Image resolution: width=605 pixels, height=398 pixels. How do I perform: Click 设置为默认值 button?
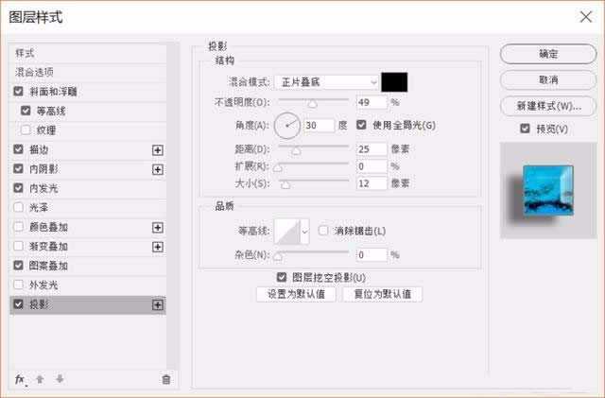pos(297,294)
